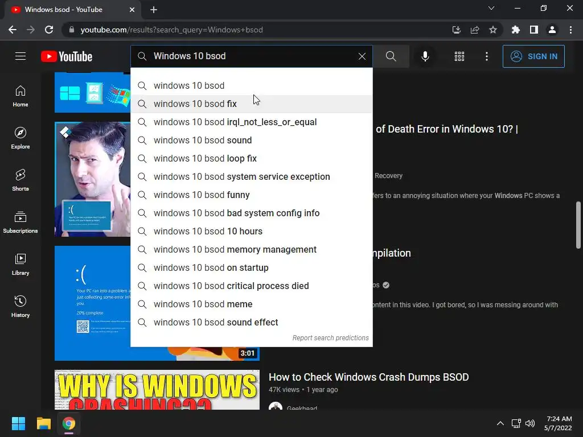Pick suggestion 'windows 10 bsod loop fix'
The height and width of the screenshot is (437, 583).
[251, 158]
